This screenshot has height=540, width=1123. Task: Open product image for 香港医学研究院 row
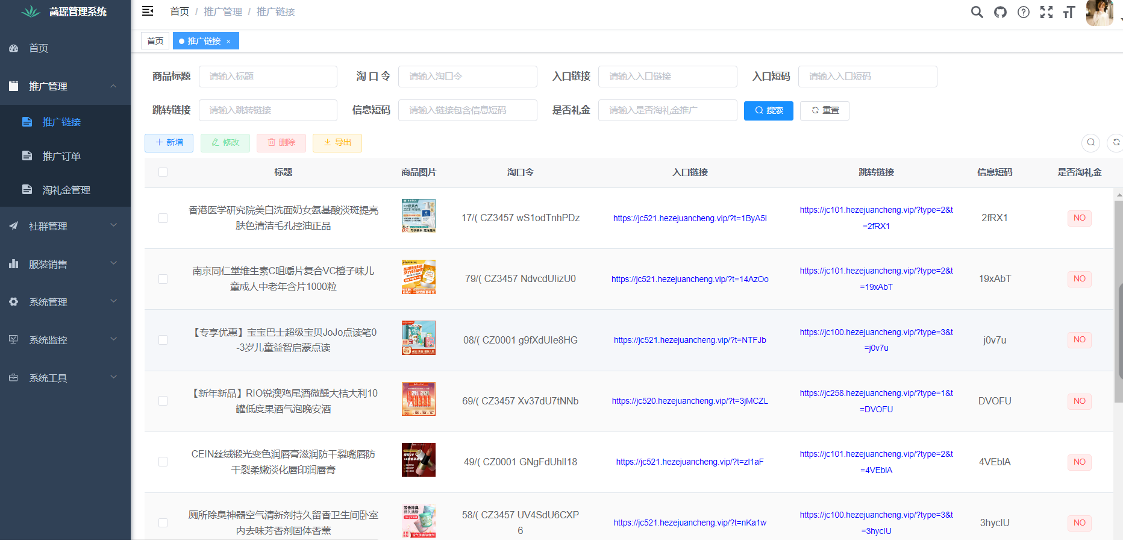[419, 216]
